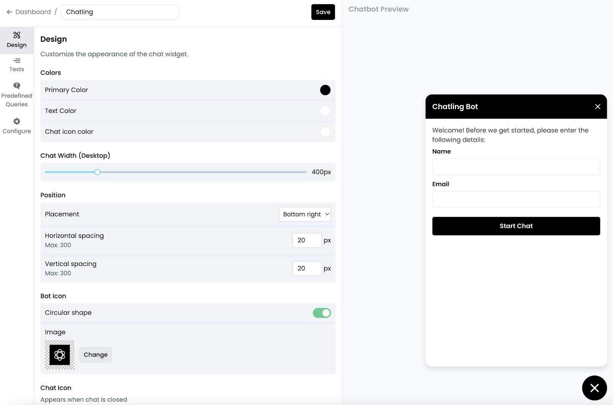Click the Email field in preview
This screenshot has height=405, width=613.
pyautogui.click(x=516, y=199)
